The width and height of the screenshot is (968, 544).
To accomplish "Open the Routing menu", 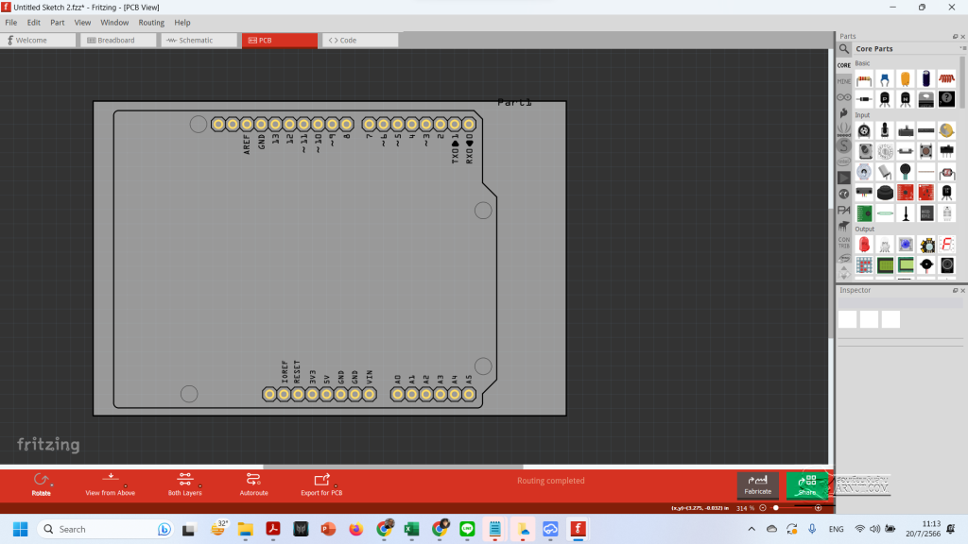I will pos(151,22).
